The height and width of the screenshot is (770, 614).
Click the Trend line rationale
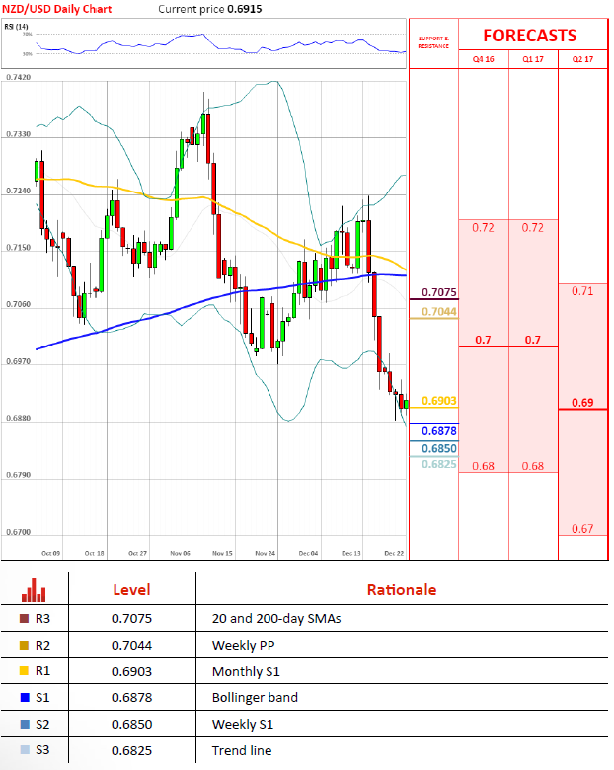click(x=242, y=751)
